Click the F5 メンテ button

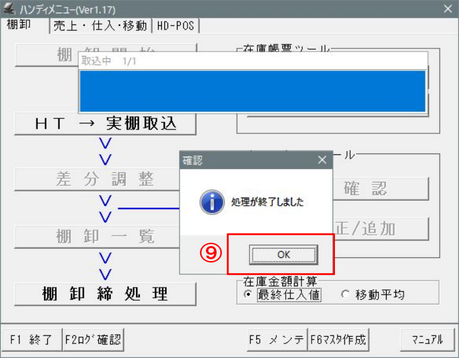pos(276,339)
